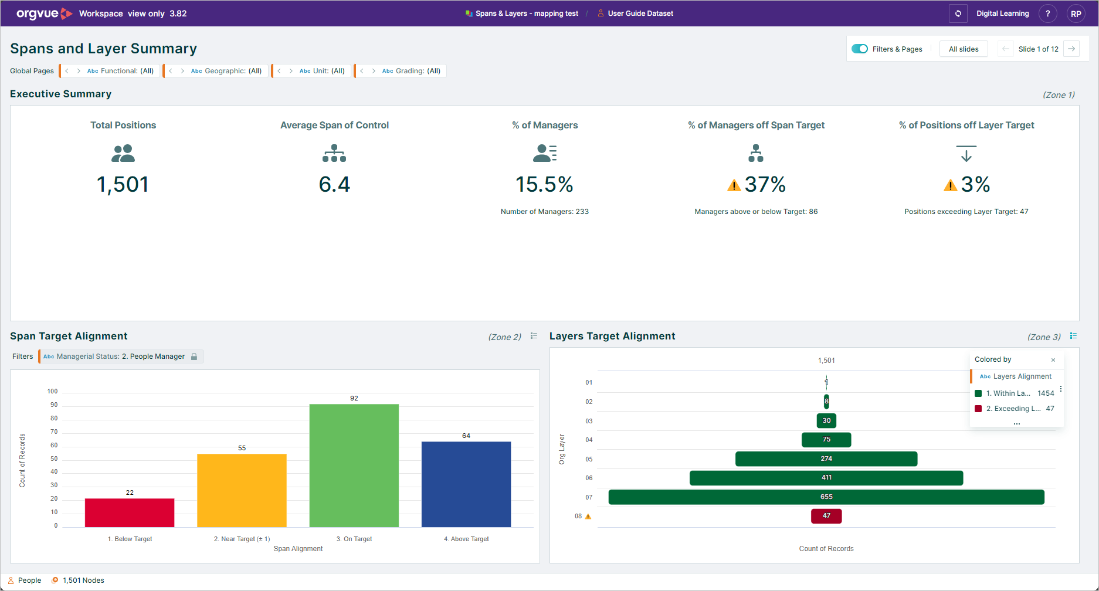Open the Zone 2 legend list icon

coord(534,336)
